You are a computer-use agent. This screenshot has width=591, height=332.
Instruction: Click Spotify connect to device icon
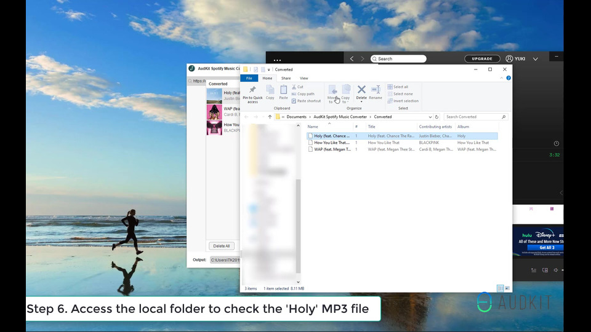(545, 271)
